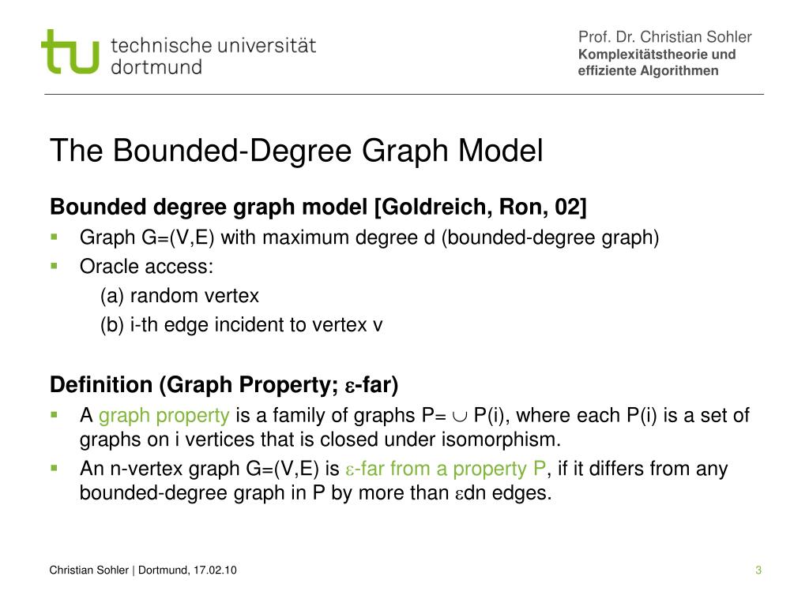Click the green "graph property" text
The width and height of the screenshot is (809, 606).
click(164, 416)
